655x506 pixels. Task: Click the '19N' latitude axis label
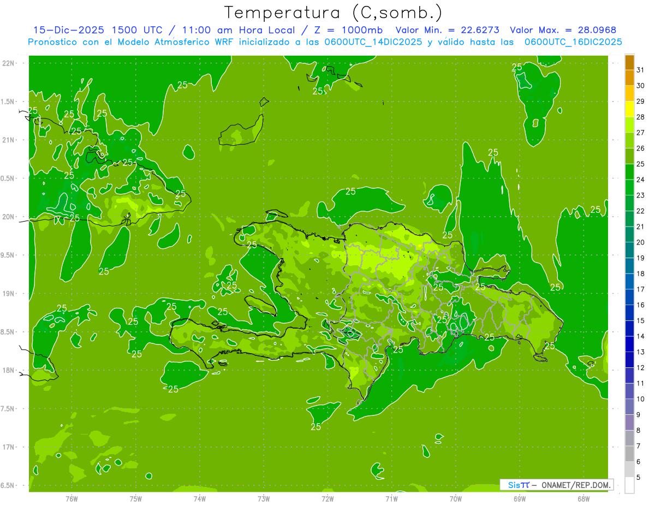(x=8, y=294)
